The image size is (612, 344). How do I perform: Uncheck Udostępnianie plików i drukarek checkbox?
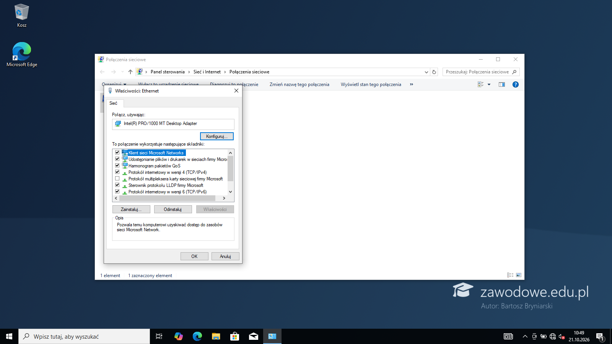(117, 159)
